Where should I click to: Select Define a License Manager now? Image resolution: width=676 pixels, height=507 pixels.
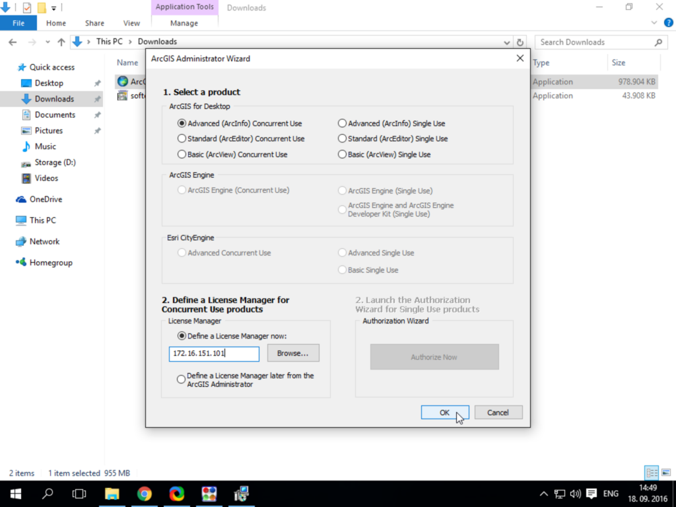[232, 336]
